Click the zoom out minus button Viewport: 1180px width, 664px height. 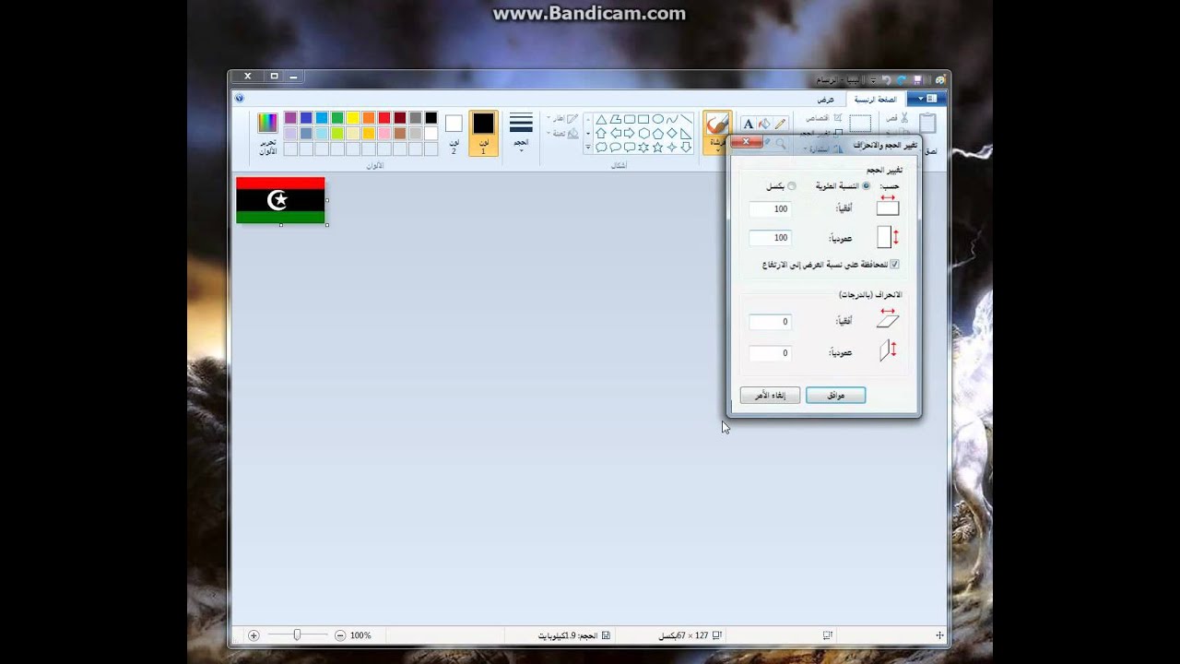click(340, 635)
